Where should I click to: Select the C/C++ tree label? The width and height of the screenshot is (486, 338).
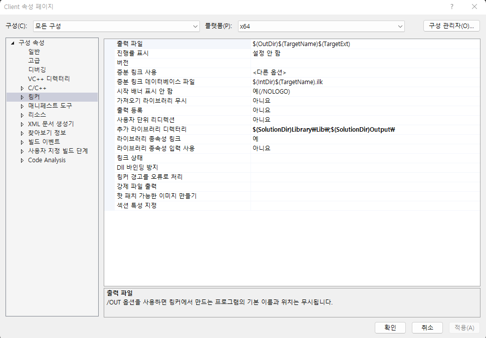[37, 88]
